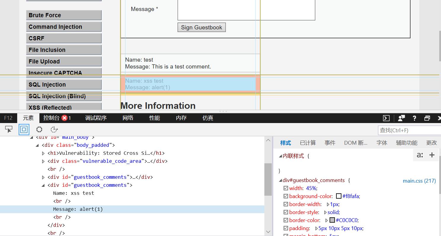Screen dimensions: 441x236
Task: Uncheck the border-color property checkbox
Action: click(x=286, y=220)
